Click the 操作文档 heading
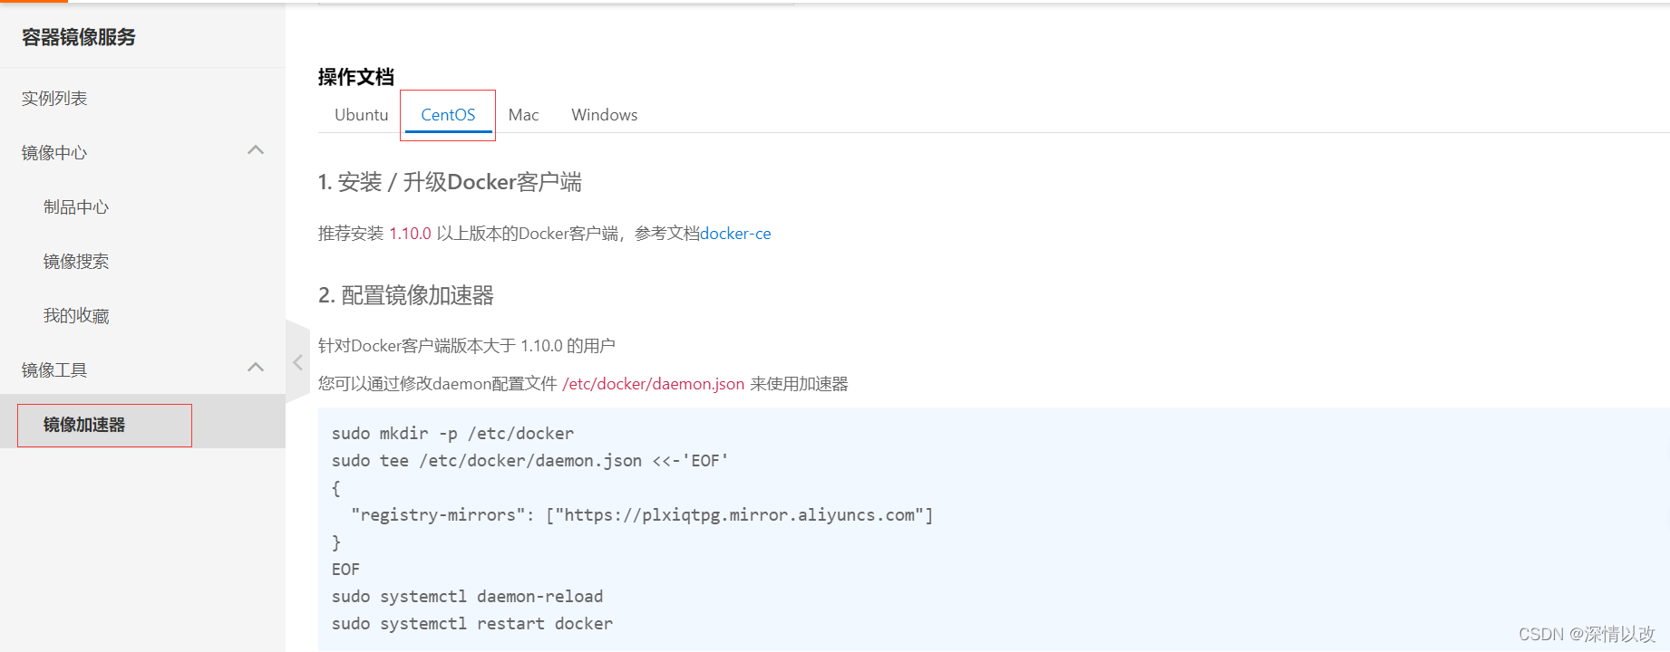Viewport: 1670px width, 652px height. [x=356, y=77]
